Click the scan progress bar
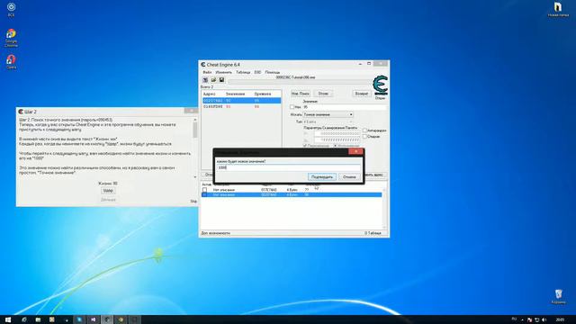The height and width of the screenshot is (324, 576). (x=300, y=82)
